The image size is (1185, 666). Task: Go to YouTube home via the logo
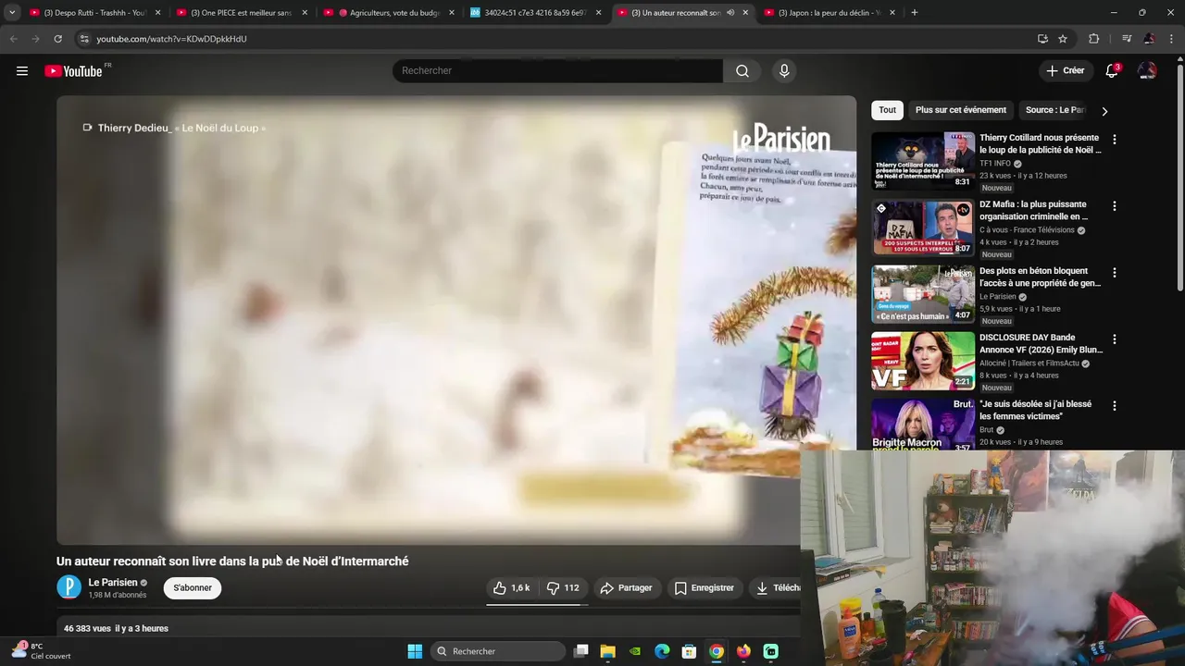[x=73, y=71]
